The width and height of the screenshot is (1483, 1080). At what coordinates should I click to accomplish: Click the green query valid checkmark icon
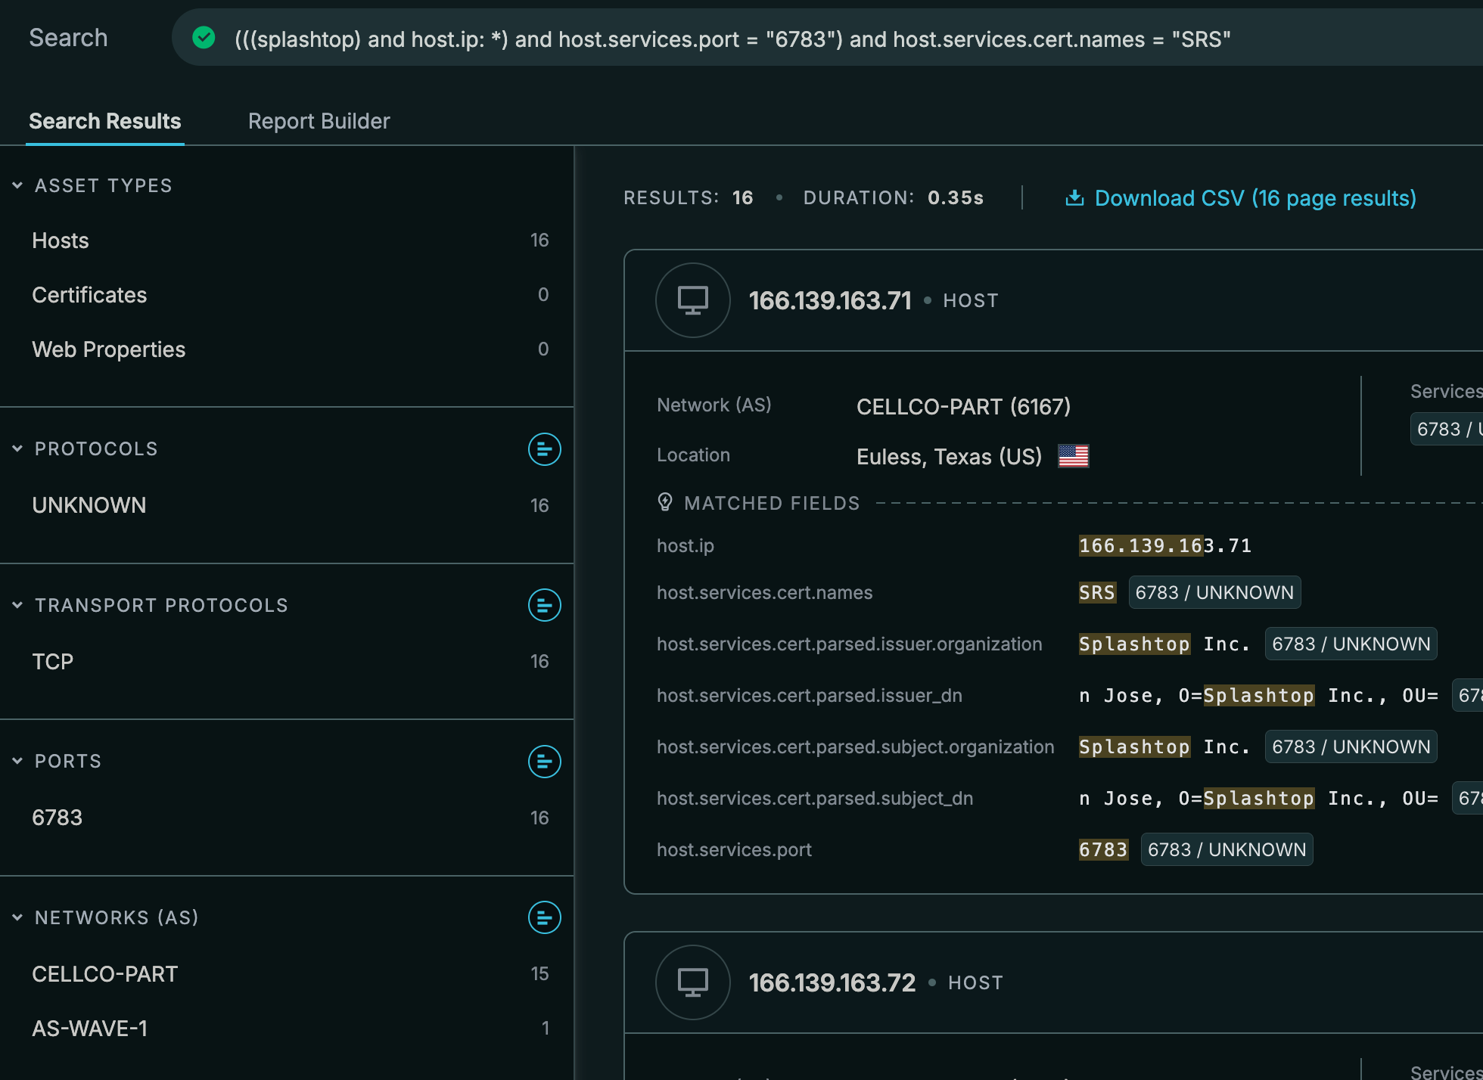coord(204,37)
